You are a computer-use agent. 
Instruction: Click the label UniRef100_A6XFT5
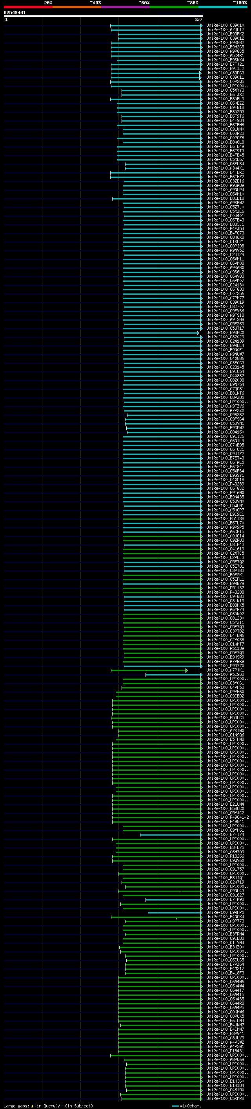click(x=225, y=532)
